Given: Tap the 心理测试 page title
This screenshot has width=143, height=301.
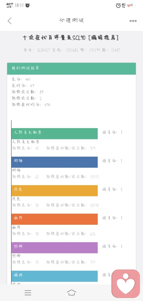Looking at the screenshot, I should (71, 20).
